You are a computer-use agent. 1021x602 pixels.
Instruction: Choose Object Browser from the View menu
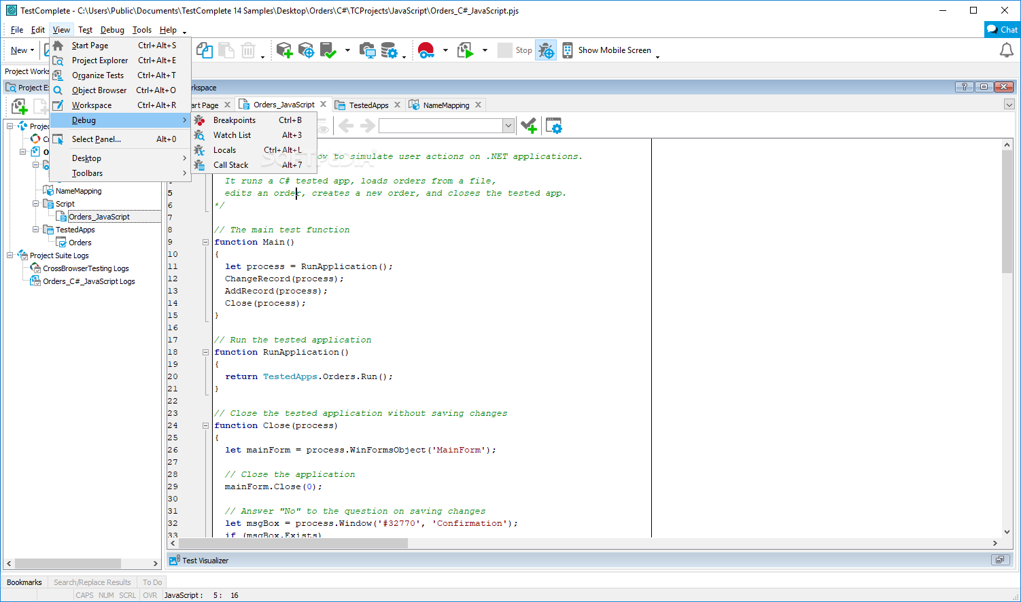coord(120,90)
